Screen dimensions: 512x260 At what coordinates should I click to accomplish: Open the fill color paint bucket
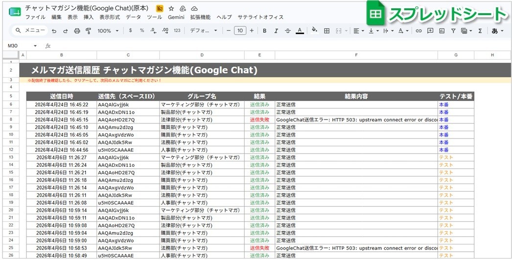(314, 30)
